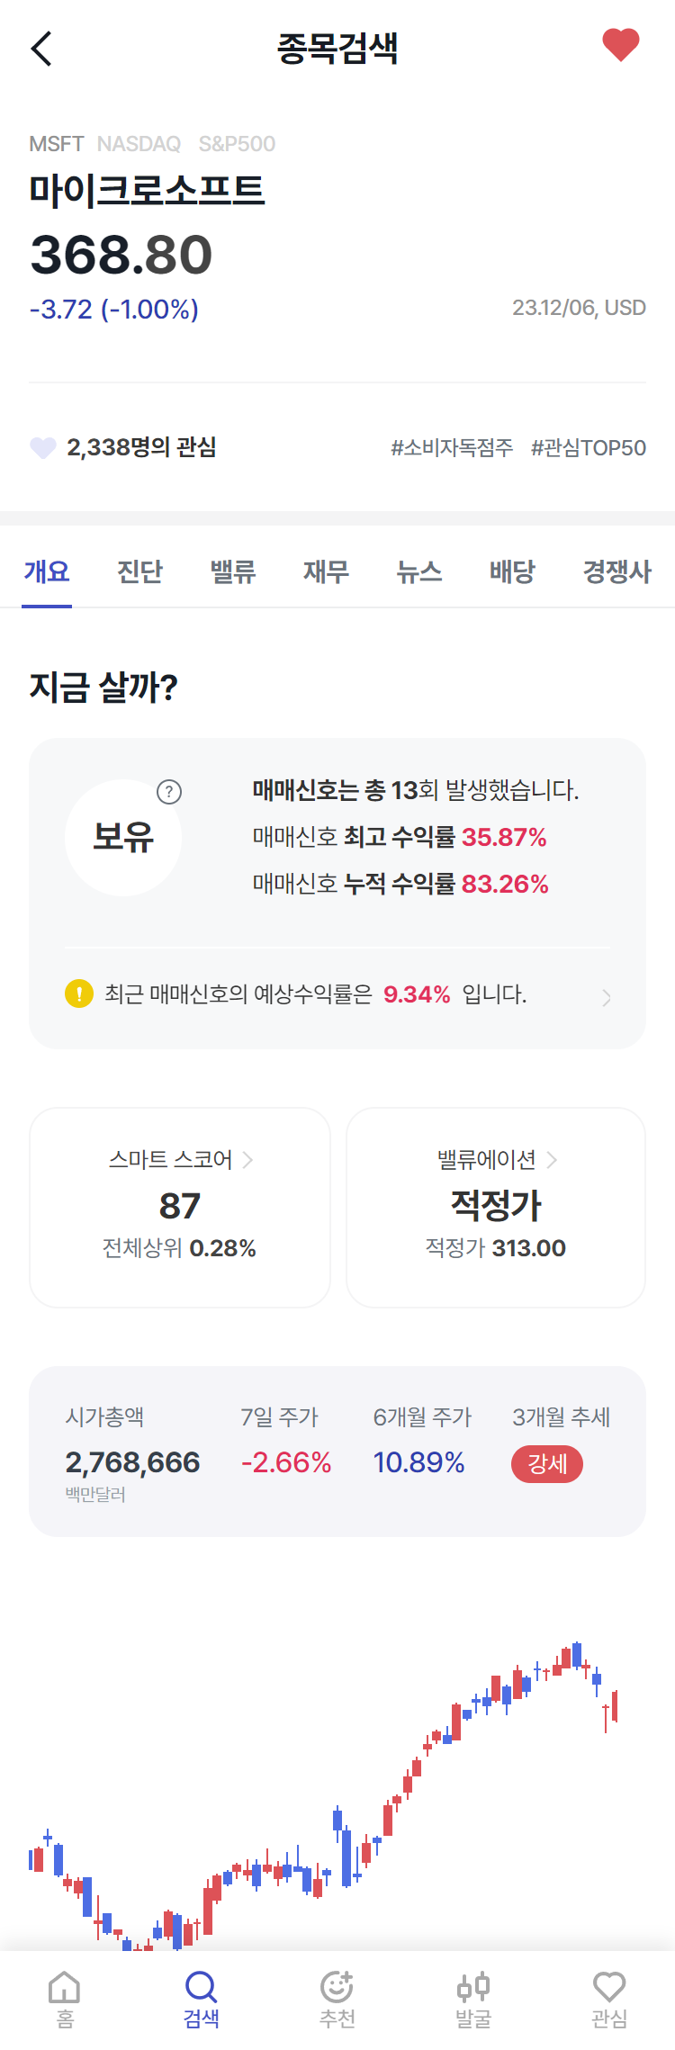
Task: Tap the #소비자독점주 hashtag link
Action: [x=452, y=447]
